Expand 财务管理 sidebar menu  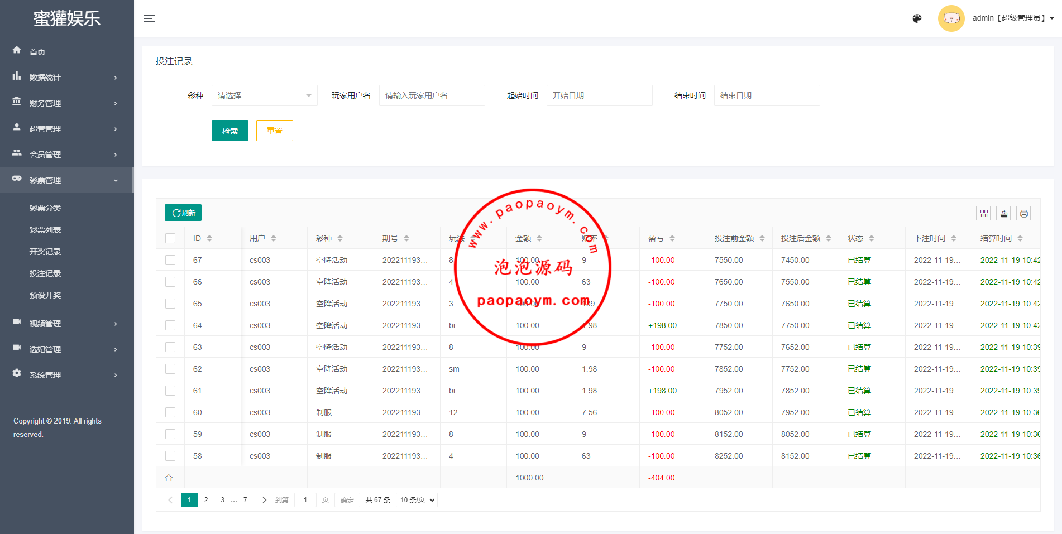point(66,103)
